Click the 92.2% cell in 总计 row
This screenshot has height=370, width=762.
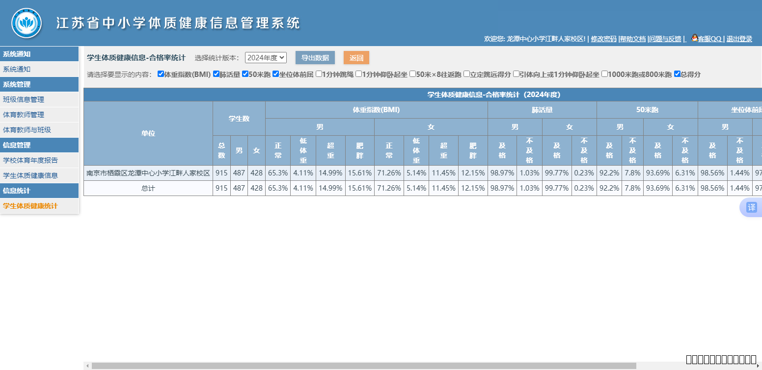(609, 188)
